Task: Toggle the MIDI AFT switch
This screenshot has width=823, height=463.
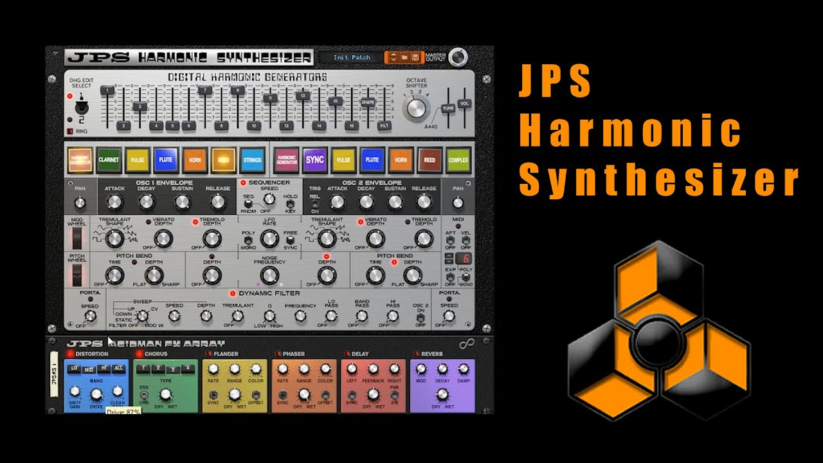Action: coord(450,240)
